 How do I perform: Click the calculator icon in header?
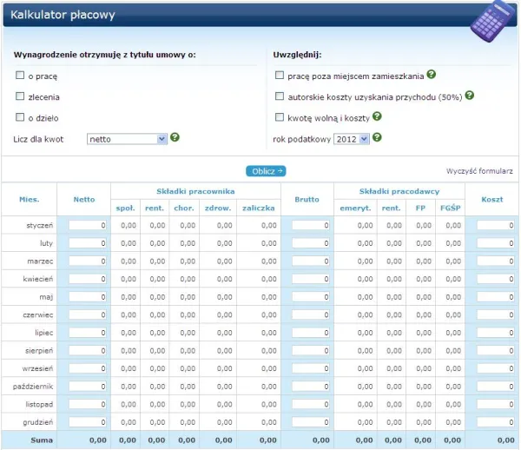492,23
